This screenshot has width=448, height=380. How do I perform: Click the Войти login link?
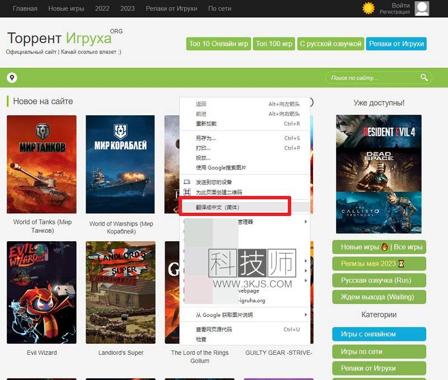[x=400, y=6]
